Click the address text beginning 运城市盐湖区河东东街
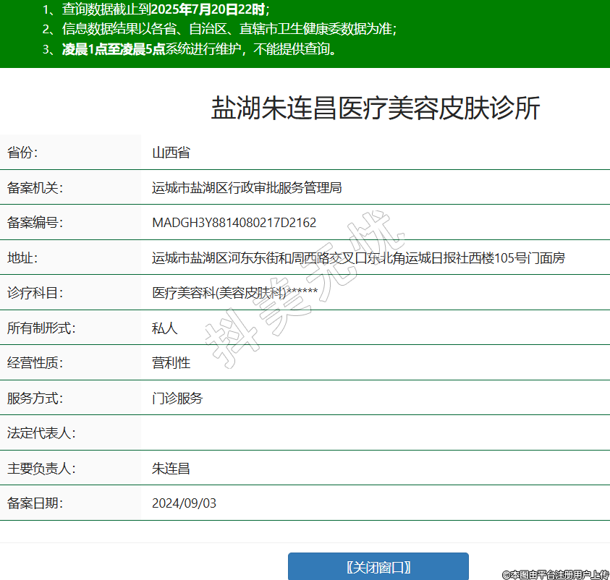610x580 pixels. click(358, 258)
